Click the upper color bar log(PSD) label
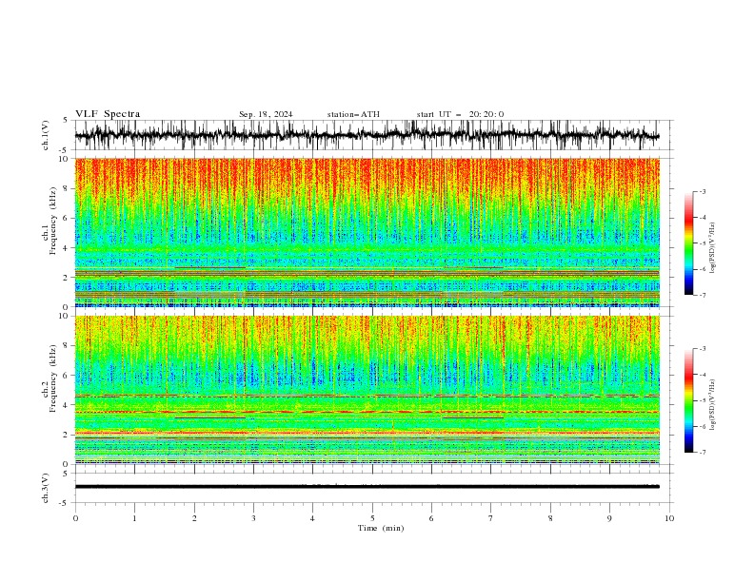The image size is (754, 582). 713,248
